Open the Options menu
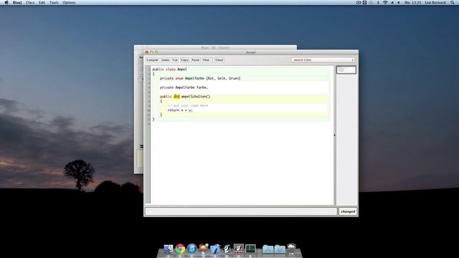The height and width of the screenshot is (258, 459). 69,2
